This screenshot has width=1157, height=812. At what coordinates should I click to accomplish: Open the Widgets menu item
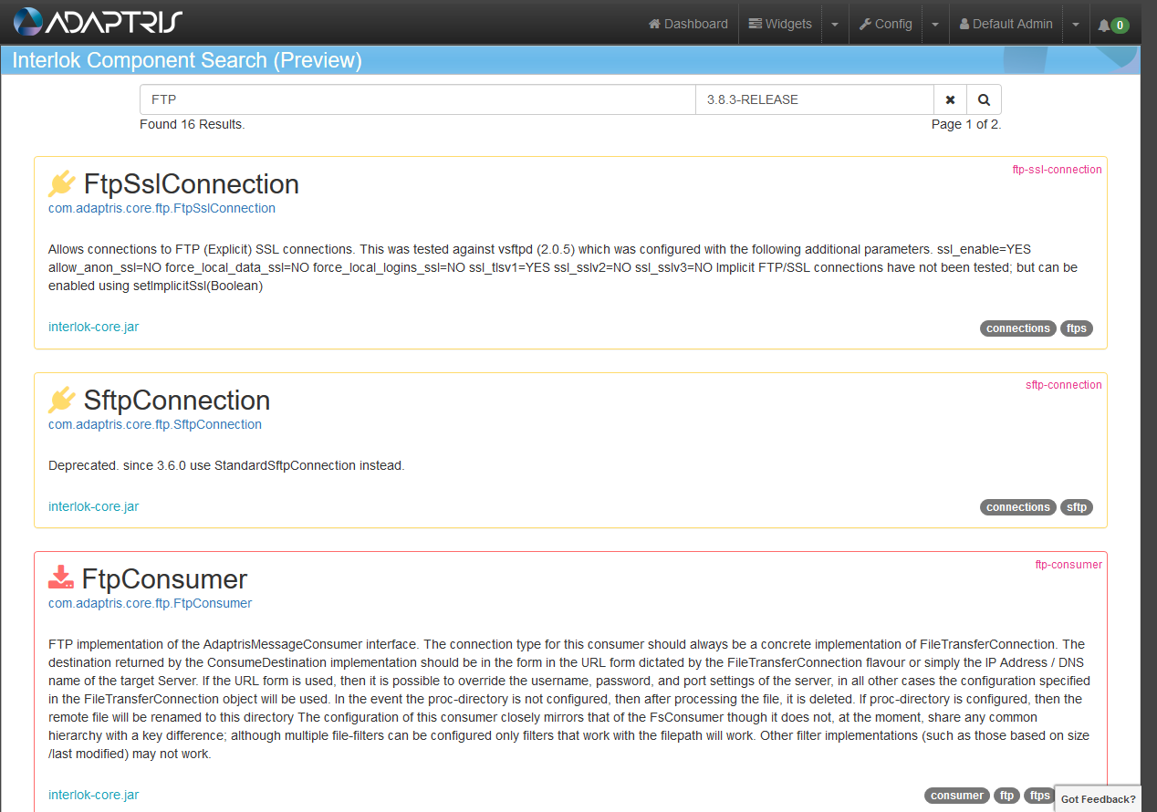click(780, 24)
